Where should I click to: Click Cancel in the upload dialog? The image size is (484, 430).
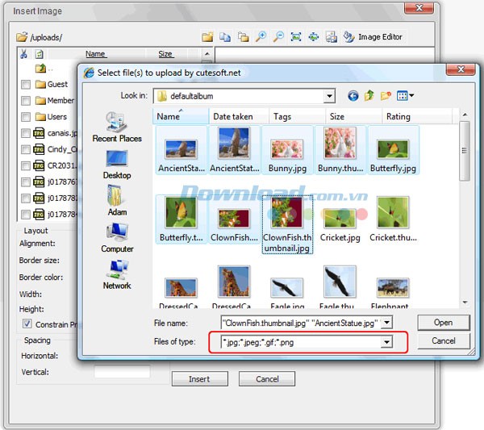pos(444,340)
